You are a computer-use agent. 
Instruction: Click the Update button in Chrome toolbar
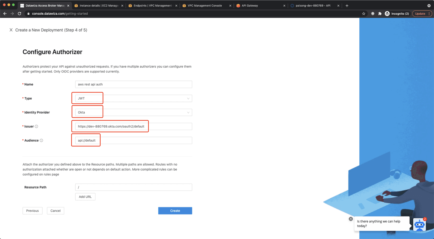[x=420, y=14]
